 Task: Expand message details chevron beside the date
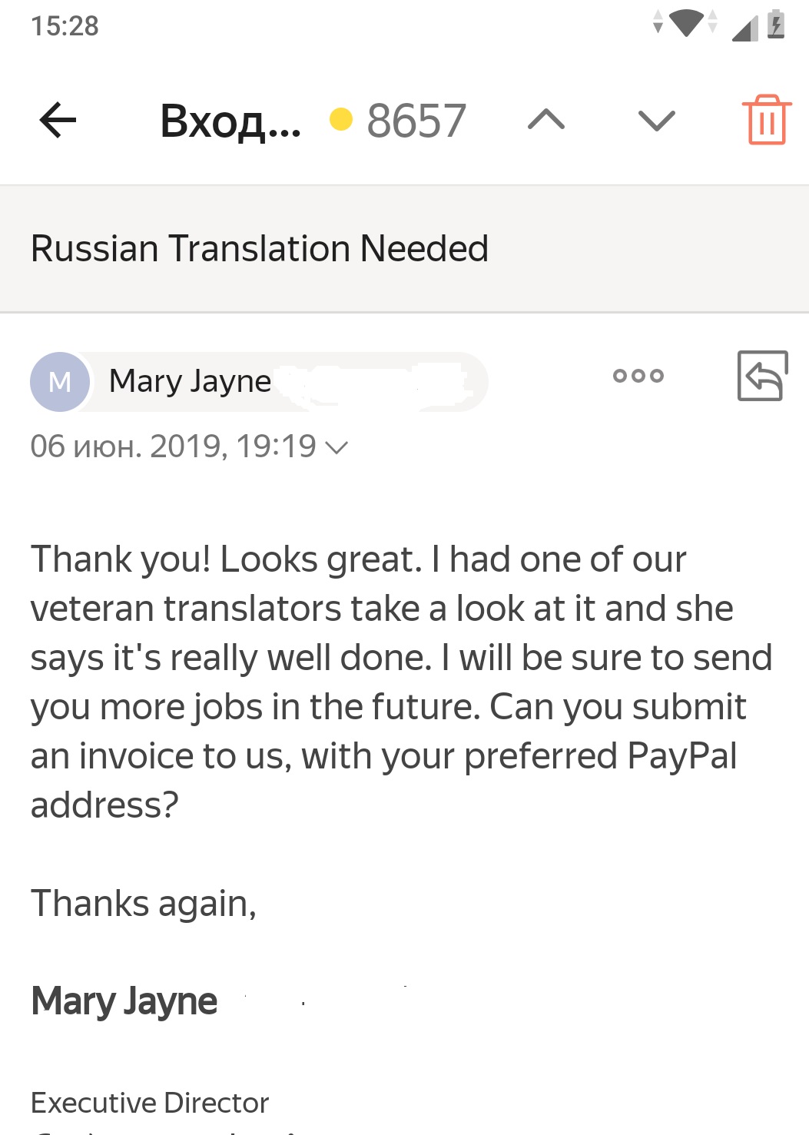(x=337, y=447)
